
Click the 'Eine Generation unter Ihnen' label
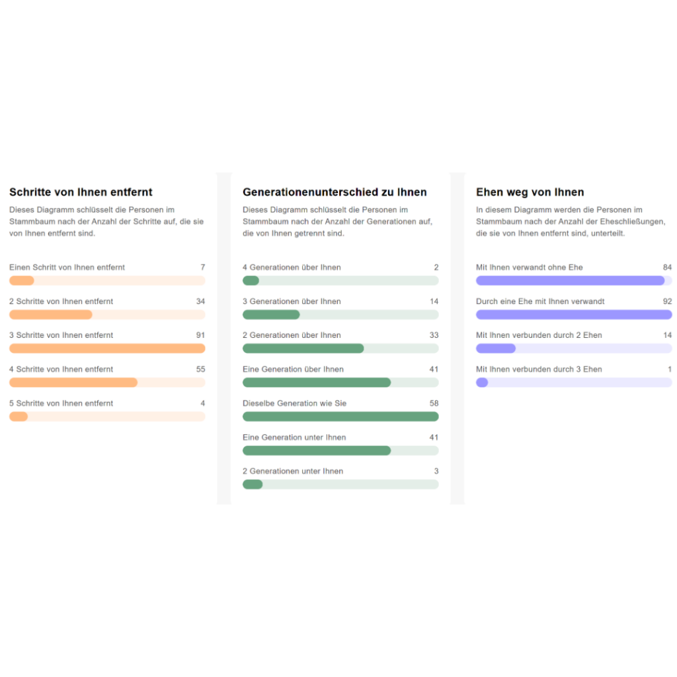click(x=294, y=437)
